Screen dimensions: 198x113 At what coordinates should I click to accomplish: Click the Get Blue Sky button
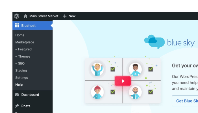coord(185,101)
